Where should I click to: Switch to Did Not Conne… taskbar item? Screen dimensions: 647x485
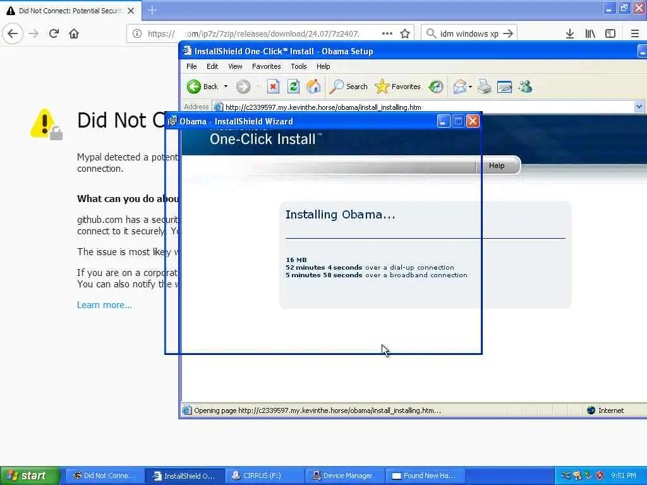pyautogui.click(x=105, y=476)
